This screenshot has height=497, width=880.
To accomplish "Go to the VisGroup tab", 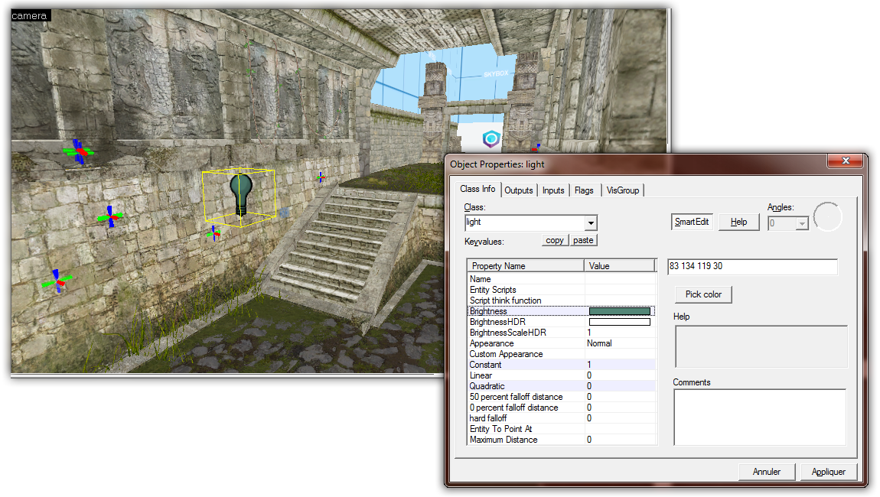I will click(x=622, y=190).
